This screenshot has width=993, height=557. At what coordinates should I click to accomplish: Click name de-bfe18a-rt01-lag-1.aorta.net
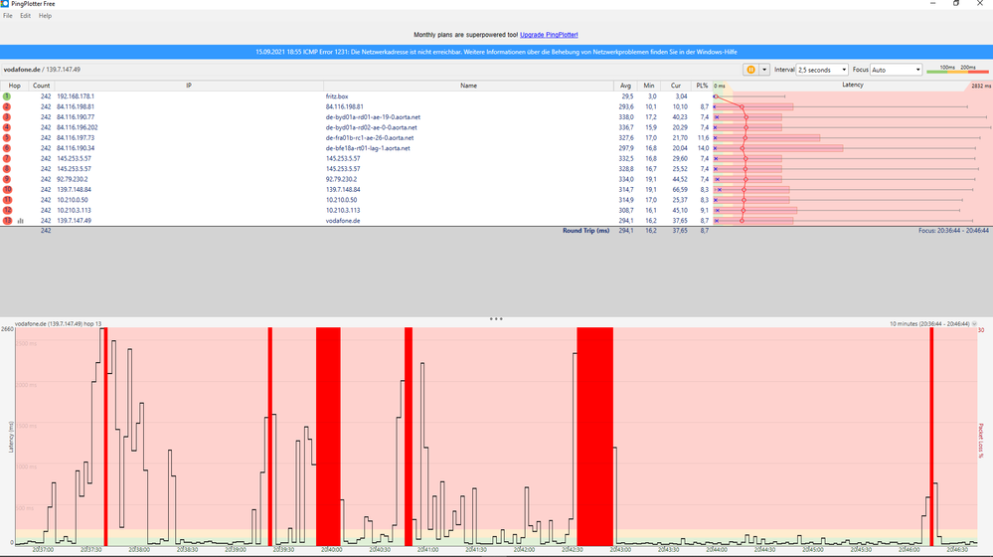368,148
